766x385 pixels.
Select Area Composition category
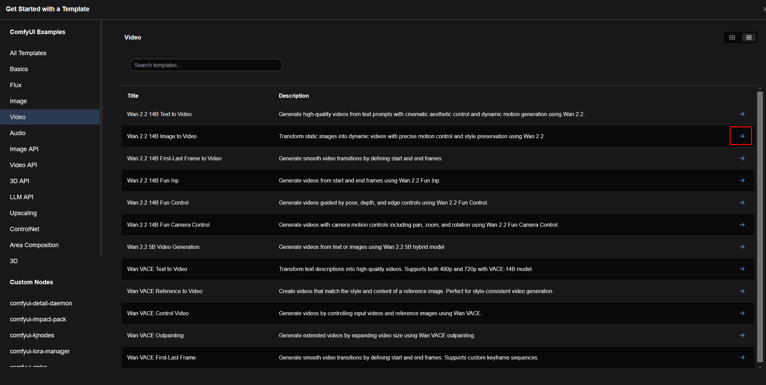pos(50,245)
